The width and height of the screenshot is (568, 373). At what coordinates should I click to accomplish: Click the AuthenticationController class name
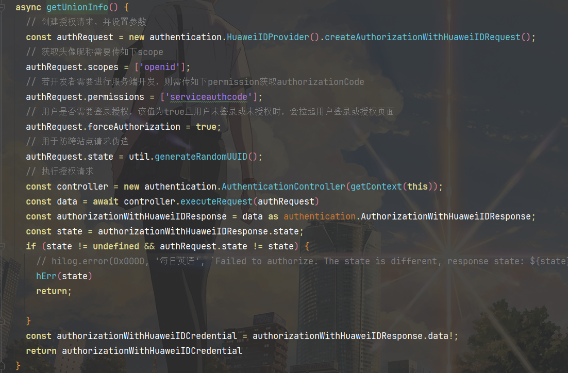(283, 186)
